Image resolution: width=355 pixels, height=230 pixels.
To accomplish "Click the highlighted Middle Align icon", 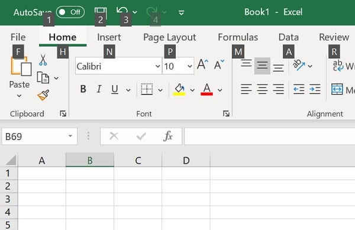I will pos(262,66).
